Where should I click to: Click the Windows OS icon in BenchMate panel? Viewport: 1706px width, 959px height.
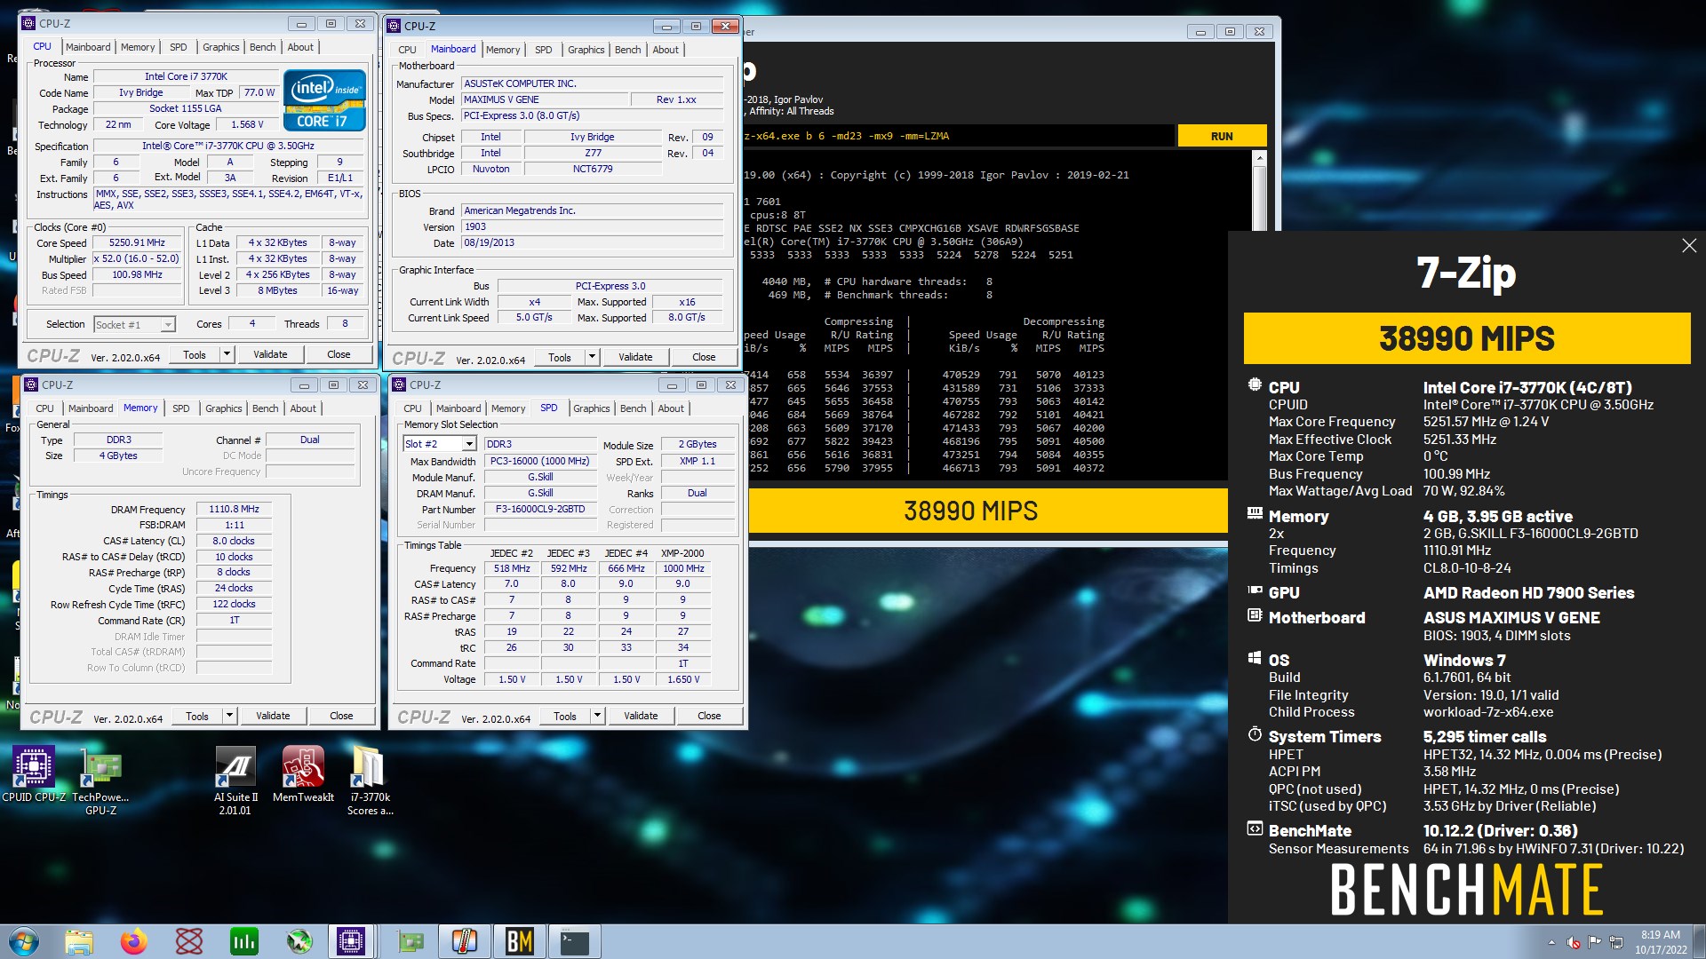click(x=1255, y=658)
